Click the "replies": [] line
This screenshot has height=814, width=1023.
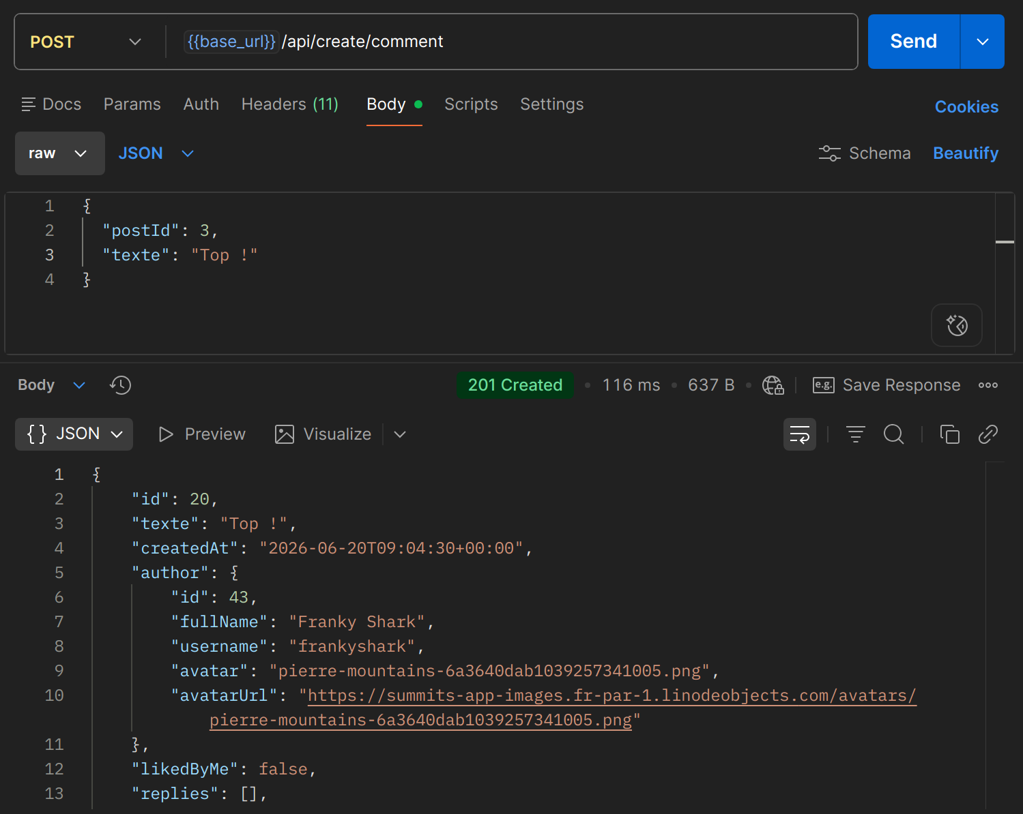pyautogui.click(x=199, y=794)
